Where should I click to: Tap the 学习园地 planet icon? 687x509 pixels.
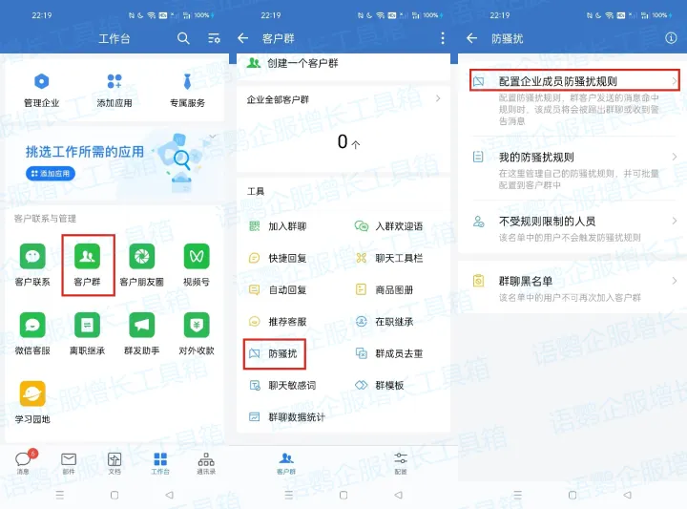tap(32, 394)
